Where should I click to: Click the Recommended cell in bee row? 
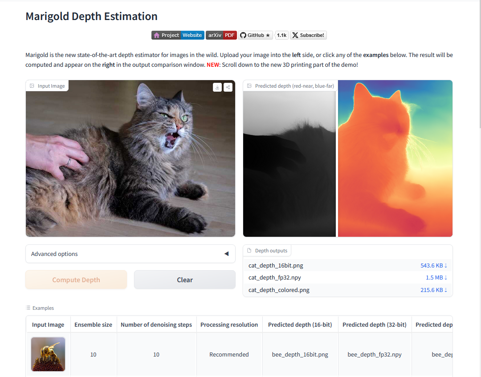[x=229, y=354]
